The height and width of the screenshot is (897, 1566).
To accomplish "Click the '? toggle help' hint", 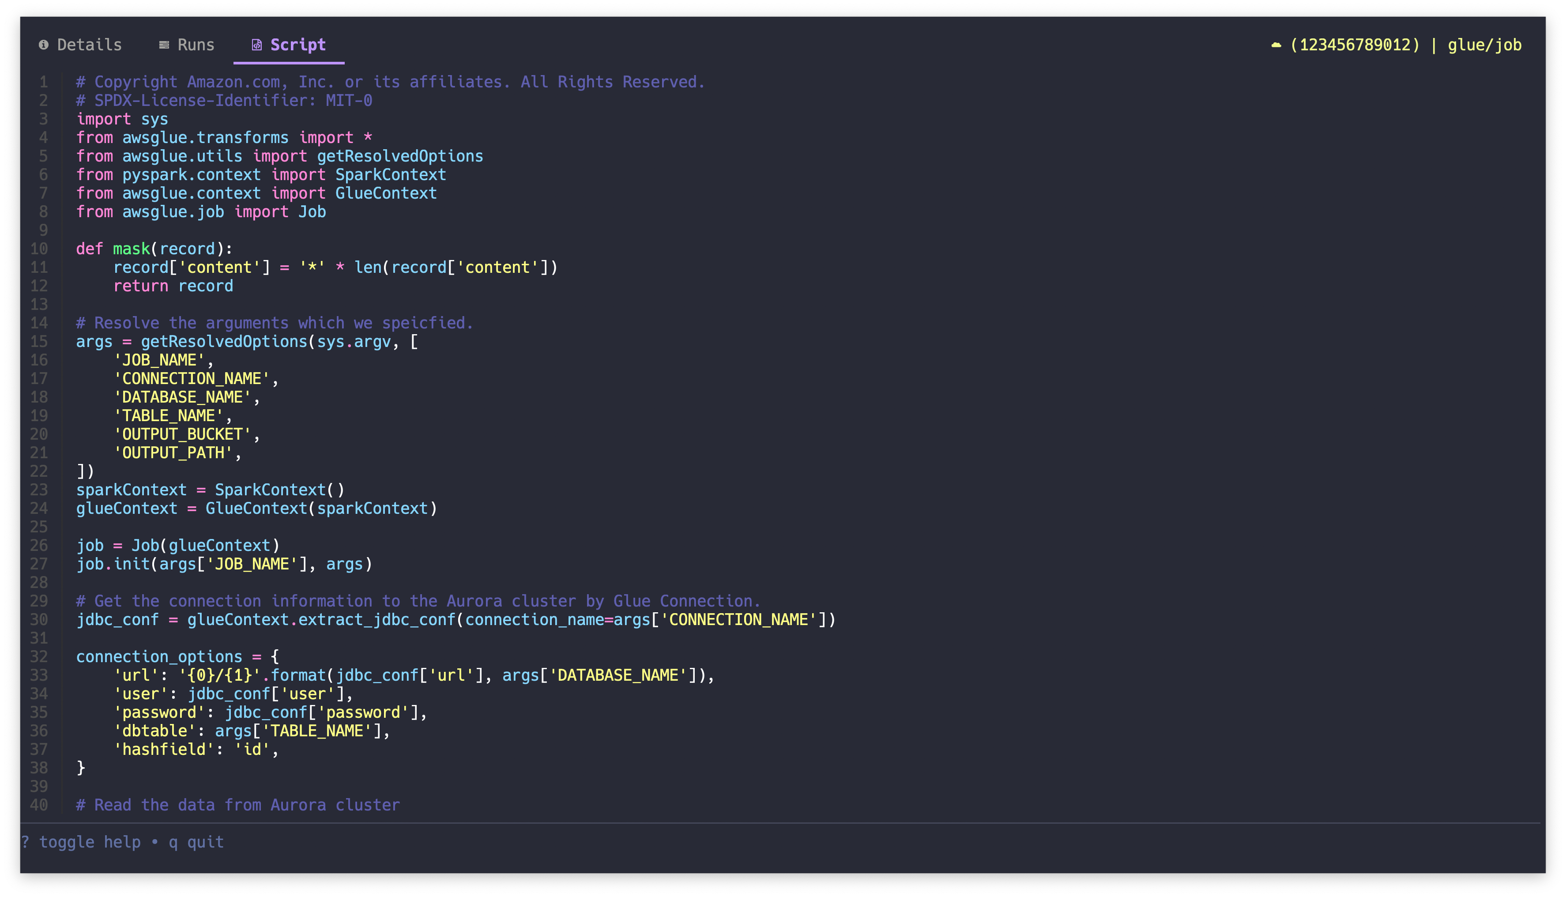I will click(81, 842).
